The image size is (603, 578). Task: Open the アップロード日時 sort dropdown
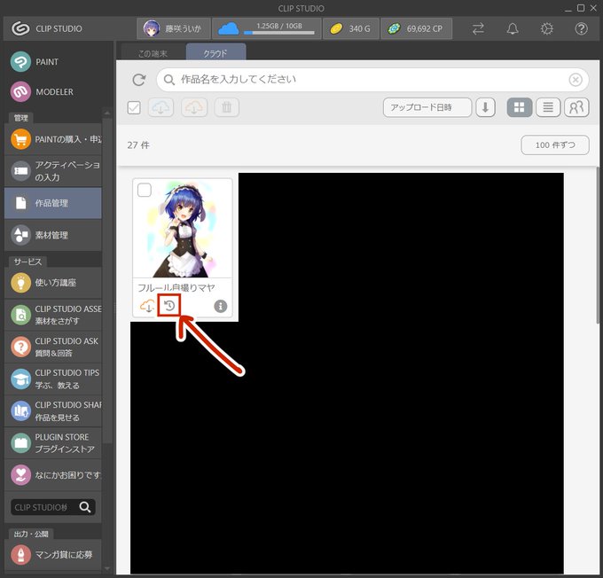427,107
